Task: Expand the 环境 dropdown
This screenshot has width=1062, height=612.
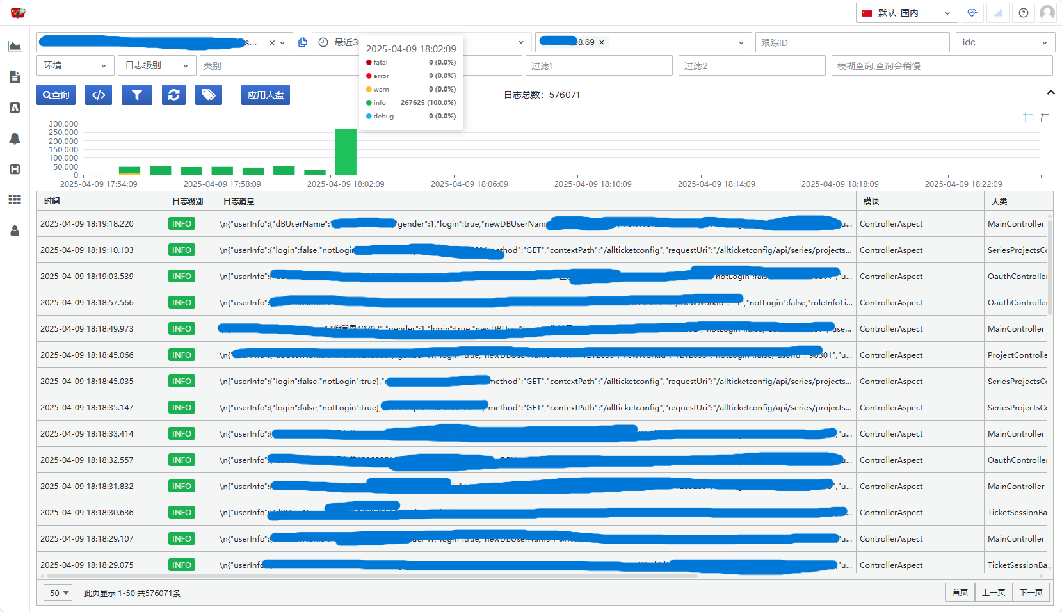Action: click(x=75, y=65)
